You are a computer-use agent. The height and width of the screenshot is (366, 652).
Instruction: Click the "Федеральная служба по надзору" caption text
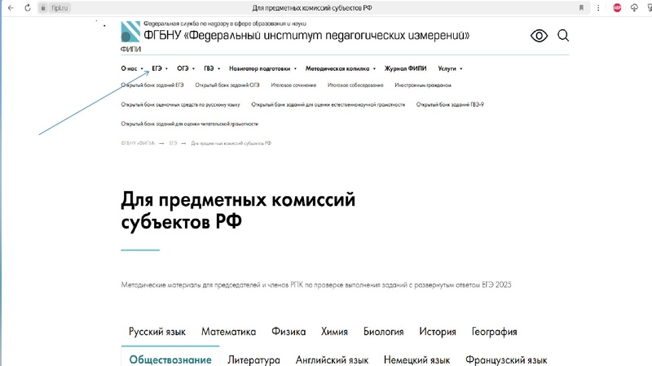225,24
